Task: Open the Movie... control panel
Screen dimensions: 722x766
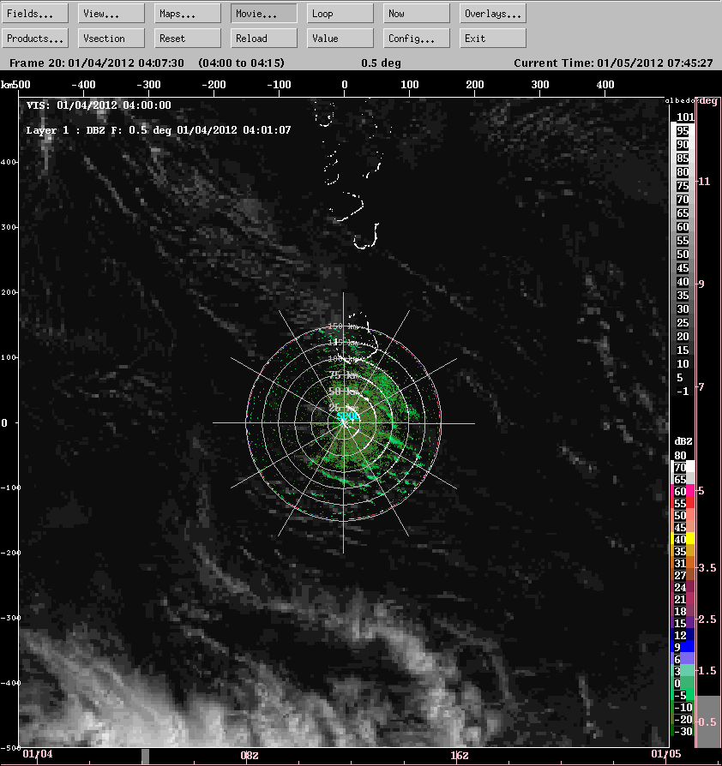Action: [264, 14]
